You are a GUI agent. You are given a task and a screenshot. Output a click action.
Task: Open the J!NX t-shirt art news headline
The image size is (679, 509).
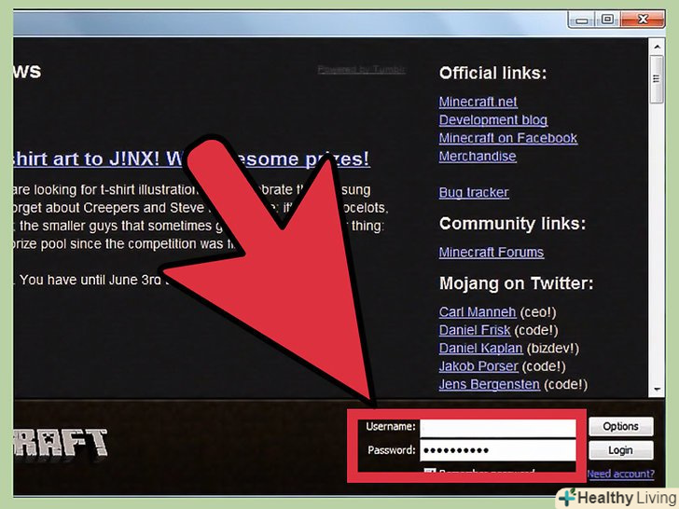click(x=191, y=158)
